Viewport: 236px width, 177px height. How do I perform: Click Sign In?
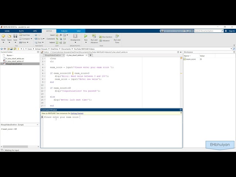(x=232, y=31)
